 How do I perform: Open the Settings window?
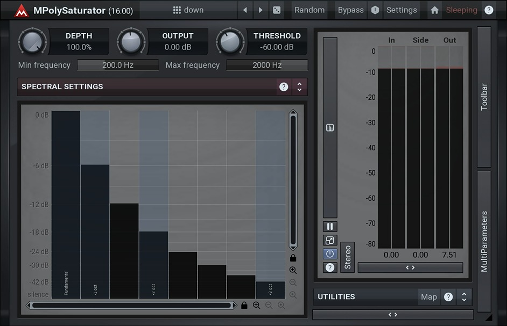(x=402, y=10)
